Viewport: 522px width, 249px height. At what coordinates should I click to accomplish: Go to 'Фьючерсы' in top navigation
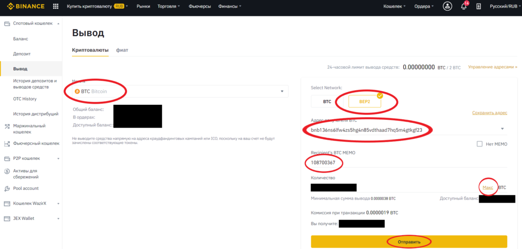tap(199, 6)
